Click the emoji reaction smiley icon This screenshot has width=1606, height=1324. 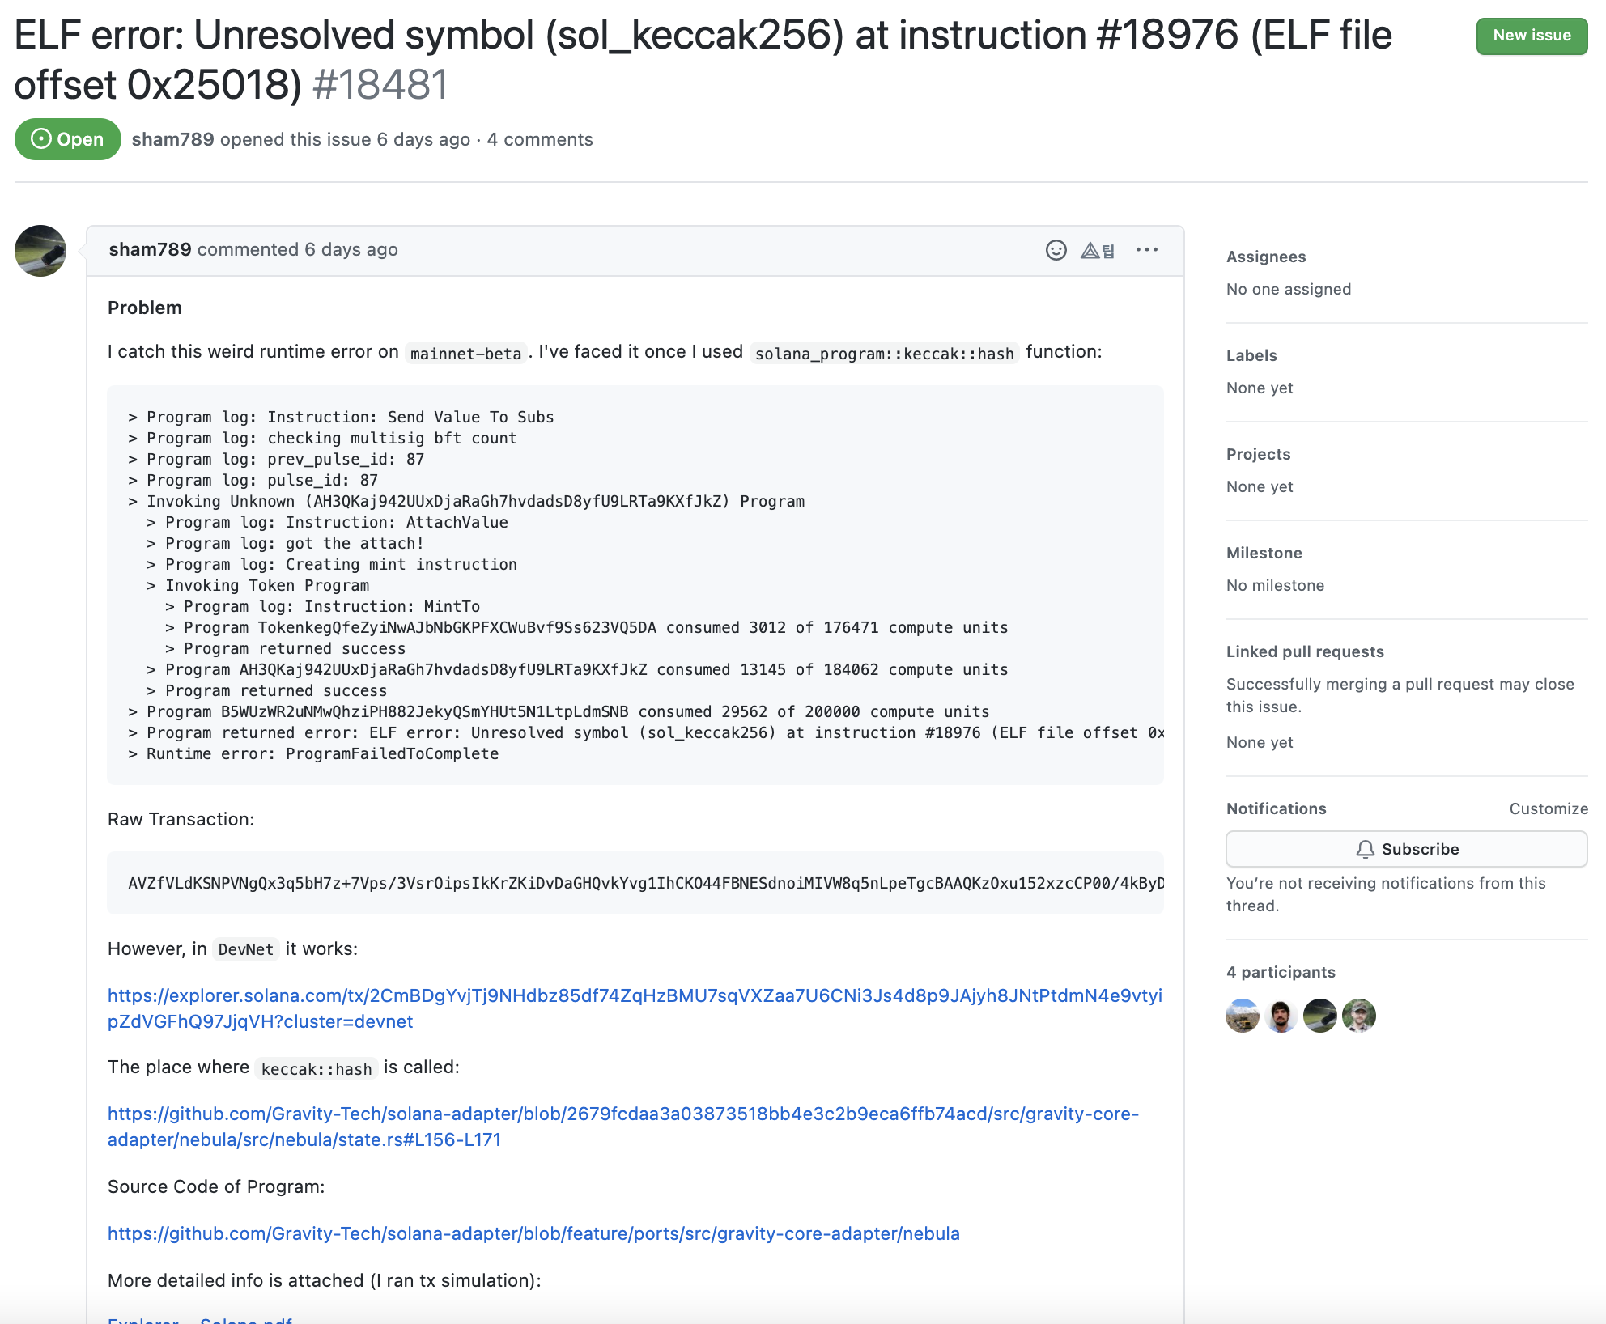[1056, 250]
